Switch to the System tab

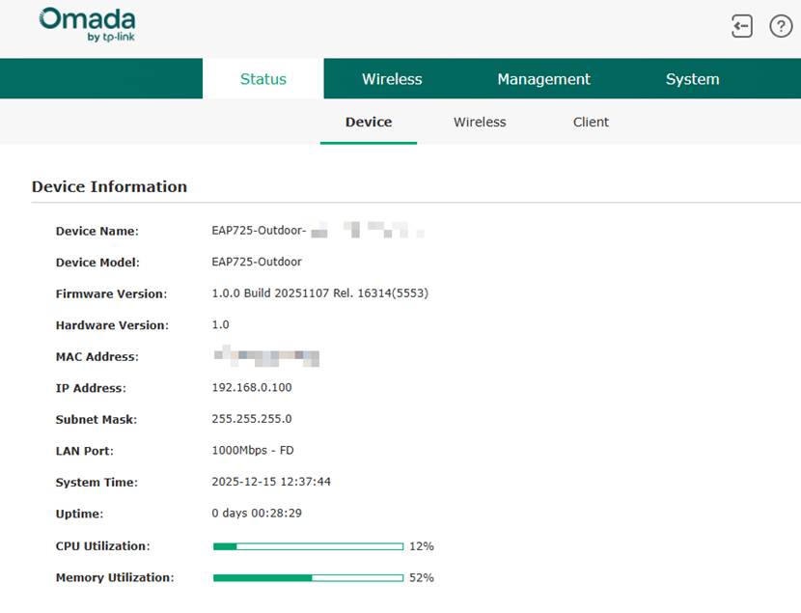click(692, 78)
